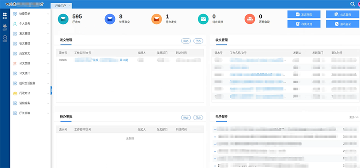Click 发起部门 header in 待办审批 table
This screenshot has height=168, width=360.
(x=162, y=130)
